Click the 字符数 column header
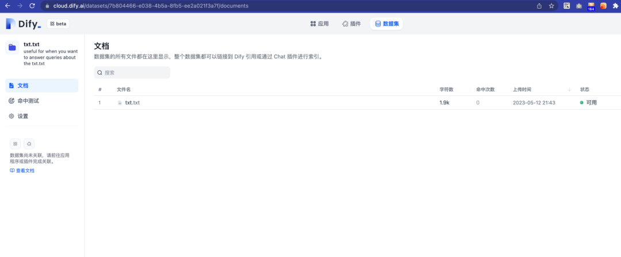Screen dimensions: 621x257 pyautogui.click(x=446, y=90)
